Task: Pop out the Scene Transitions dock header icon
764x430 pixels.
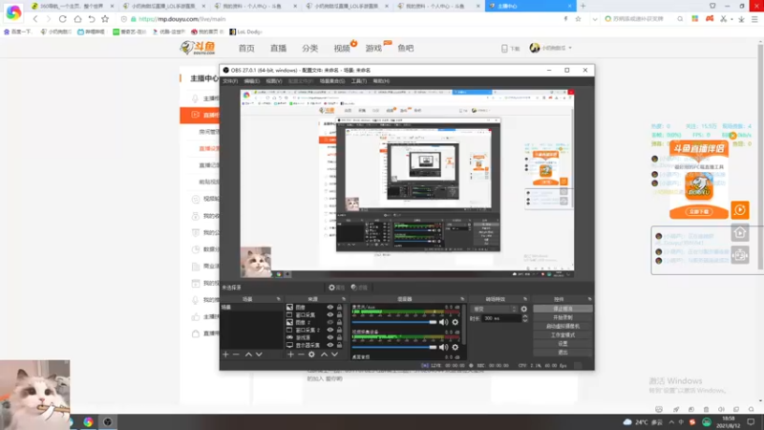Action: click(x=524, y=299)
